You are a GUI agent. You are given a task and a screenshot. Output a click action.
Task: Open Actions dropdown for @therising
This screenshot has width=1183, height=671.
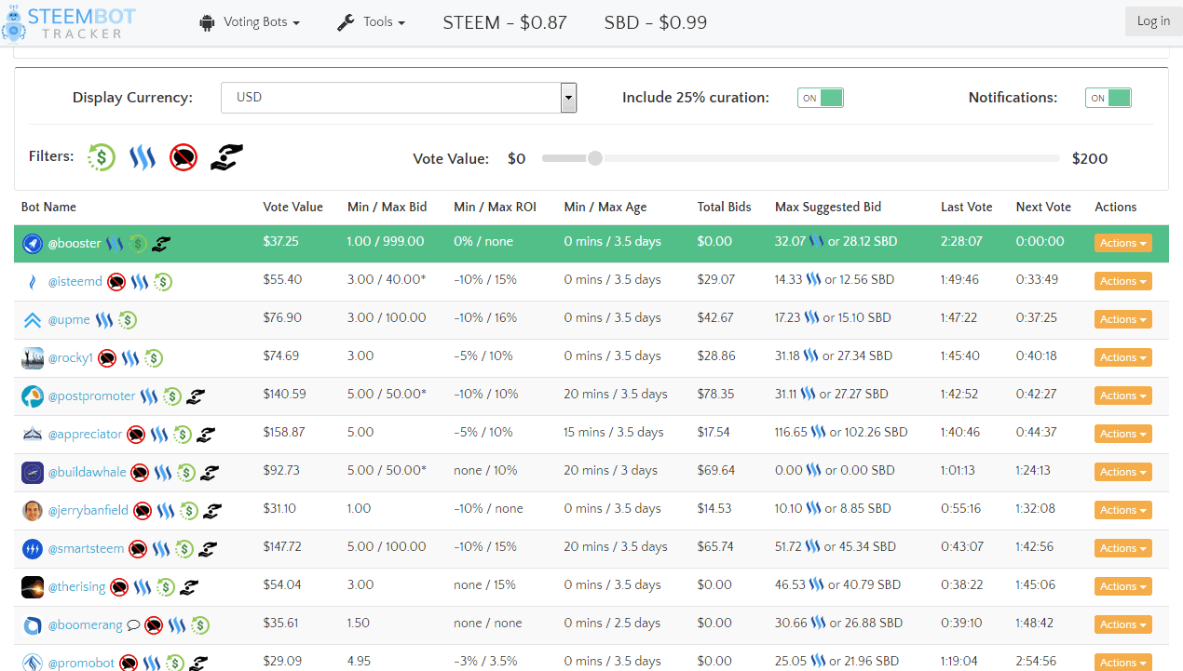tap(1123, 586)
